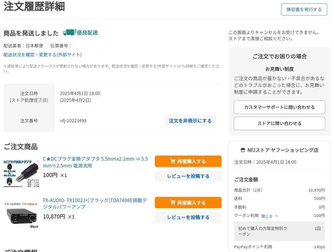This screenshot has height=252, width=334.
Task: Repurchase the DC plug adapter
Action: click(x=188, y=161)
